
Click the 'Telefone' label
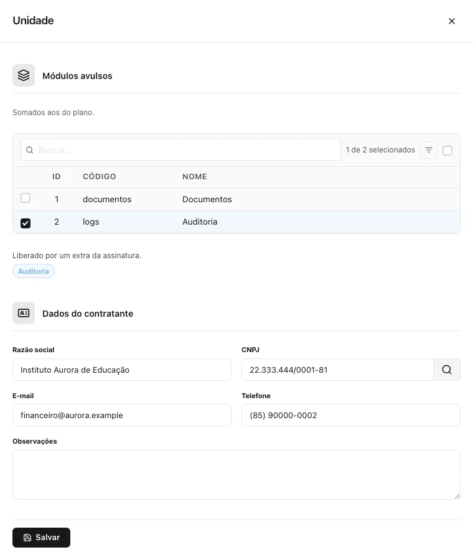(x=256, y=396)
